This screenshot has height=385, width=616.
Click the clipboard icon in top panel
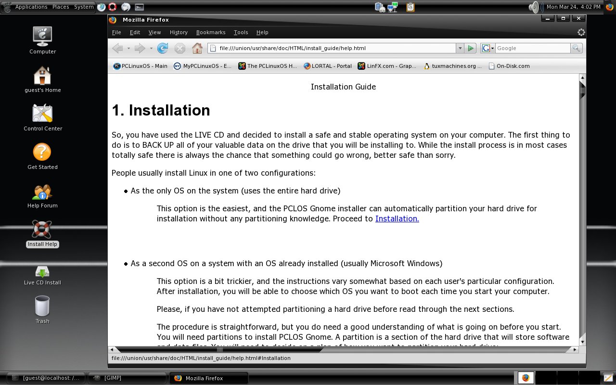pos(410,7)
